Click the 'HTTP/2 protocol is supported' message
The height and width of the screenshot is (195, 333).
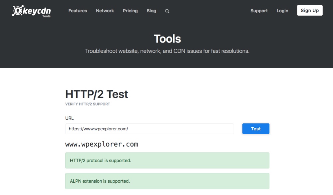pos(167,160)
